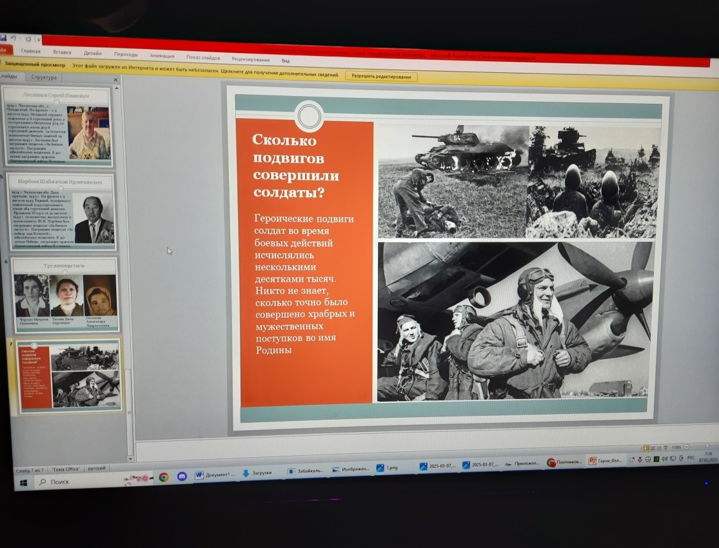Click the protected view message for details

pos(206,72)
